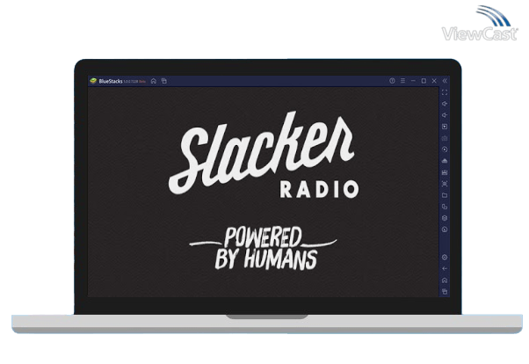Go back with the sidebar arrow icon

tap(445, 269)
